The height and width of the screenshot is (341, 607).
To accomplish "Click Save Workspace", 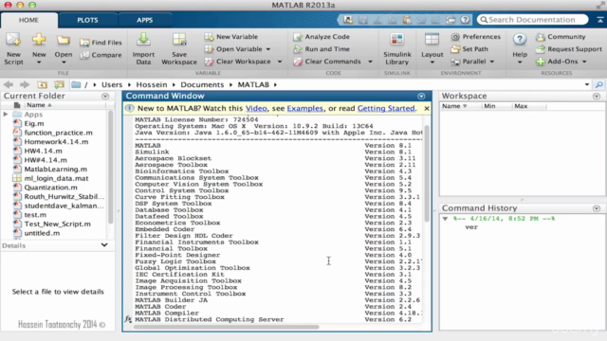I will point(179,48).
